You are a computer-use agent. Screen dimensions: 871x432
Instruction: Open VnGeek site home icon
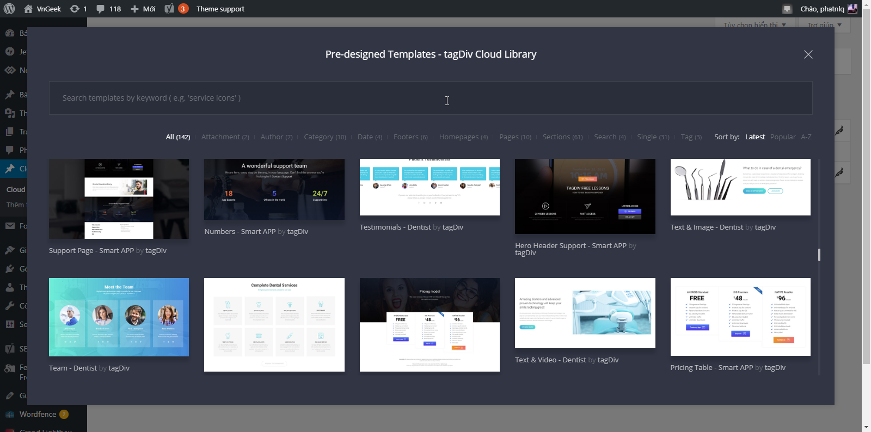click(x=28, y=9)
